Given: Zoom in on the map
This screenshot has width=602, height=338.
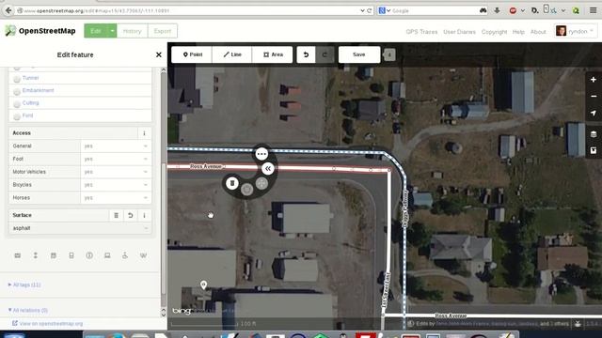Looking at the screenshot, I should coord(594,80).
